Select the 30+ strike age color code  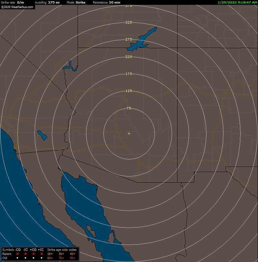pos(61,254)
